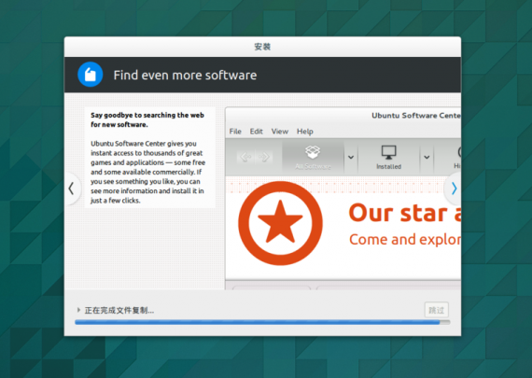Click the orange star circle logo
Image resolution: width=532 pixels, height=378 pixels.
(x=280, y=223)
